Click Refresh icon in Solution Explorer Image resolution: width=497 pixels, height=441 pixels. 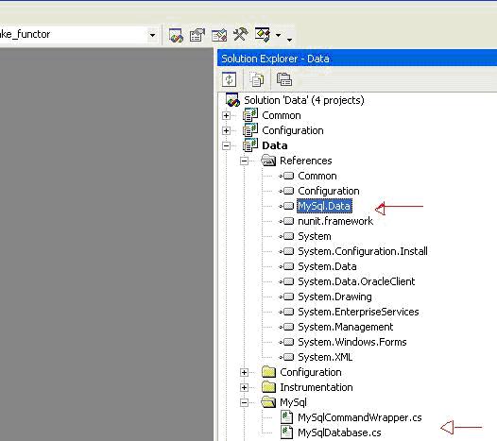point(230,79)
